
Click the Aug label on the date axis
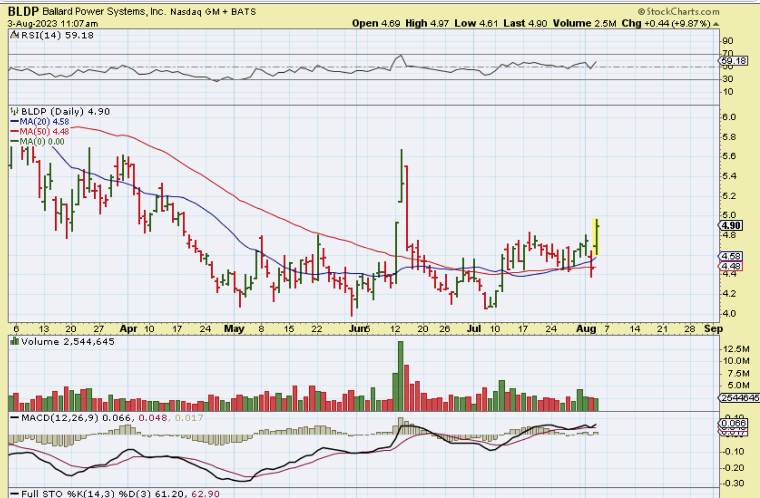pyautogui.click(x=586, y=329)
